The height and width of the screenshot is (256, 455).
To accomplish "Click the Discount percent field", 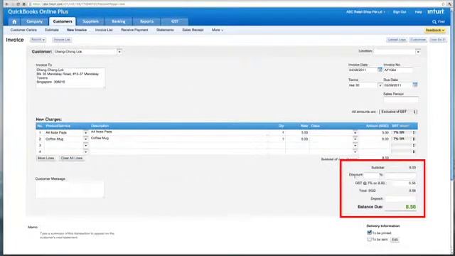I will pyautogui.click(x=370, y=175).
